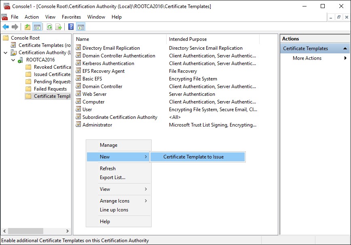Open the Window menu
The width and height of the screenshot is (351, 245).
pyautogui.click(x=96, y=17)
